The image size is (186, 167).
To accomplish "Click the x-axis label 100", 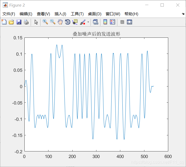I will click(48, 156).
